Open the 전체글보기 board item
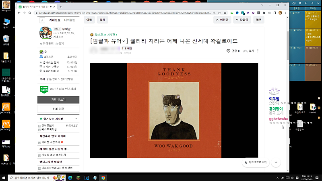 coord(47,125)
